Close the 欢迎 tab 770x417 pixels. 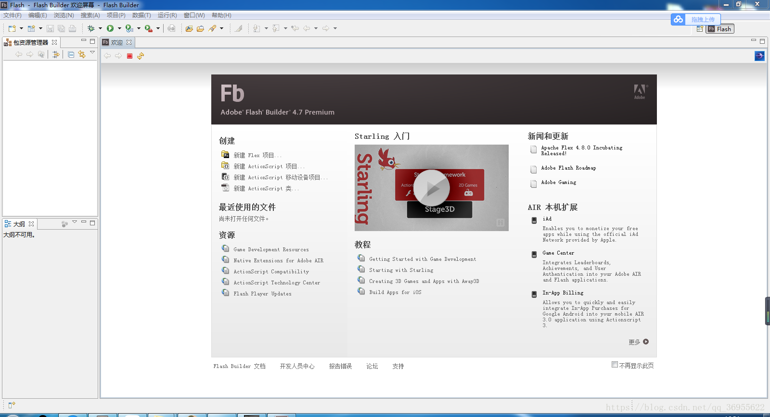[129, 42]
